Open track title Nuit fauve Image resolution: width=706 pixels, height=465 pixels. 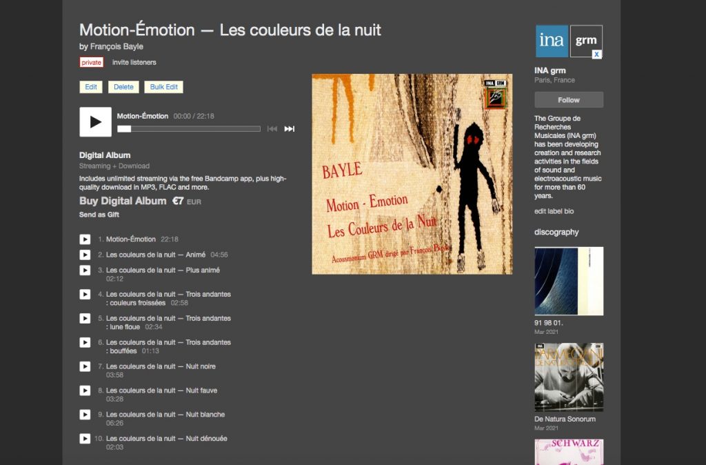[x=161, y=390]
